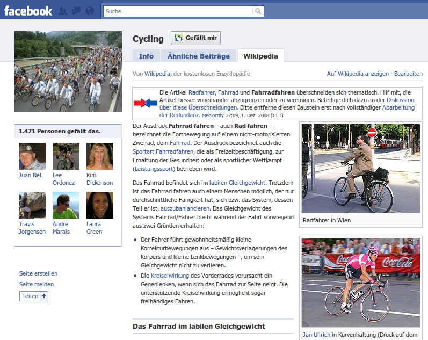Image resolution: width=428 pixels, height=340 pixels.
Task: Switch to the Ähnliche Beiträge tab
Action: pos(199,56)
